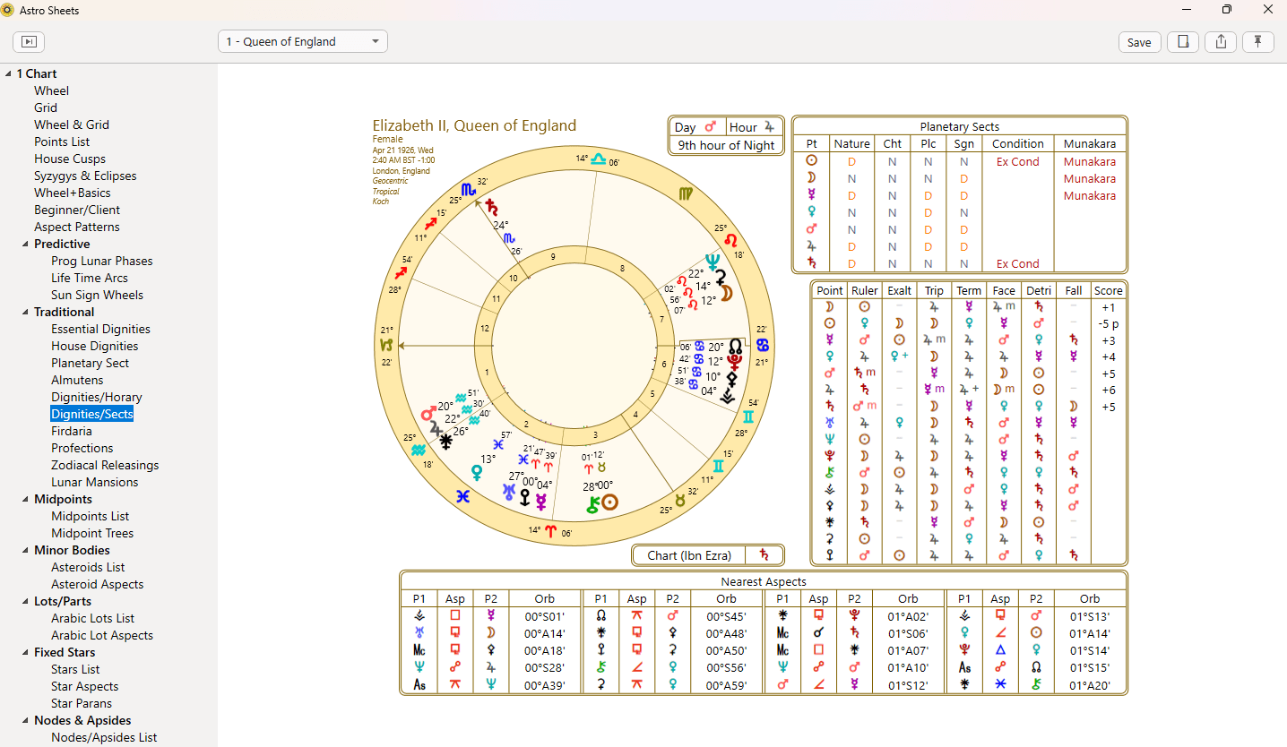1287x747 pixels.
Task: Open Midpoint Trees sheet
Action: (x=92, y=533)
